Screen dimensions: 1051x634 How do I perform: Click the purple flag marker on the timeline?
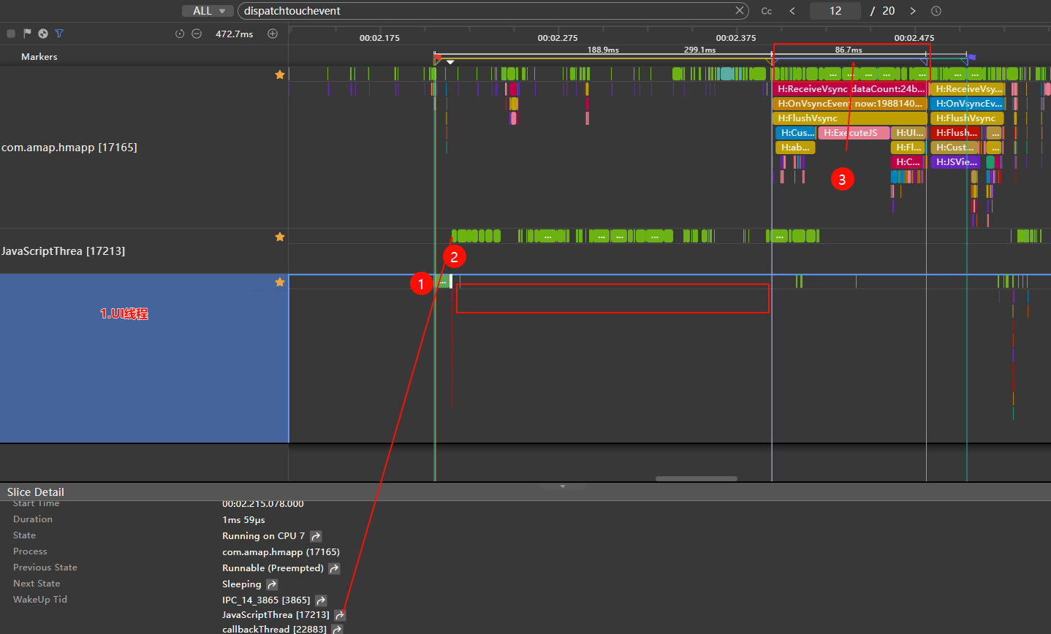click(971, 57)
